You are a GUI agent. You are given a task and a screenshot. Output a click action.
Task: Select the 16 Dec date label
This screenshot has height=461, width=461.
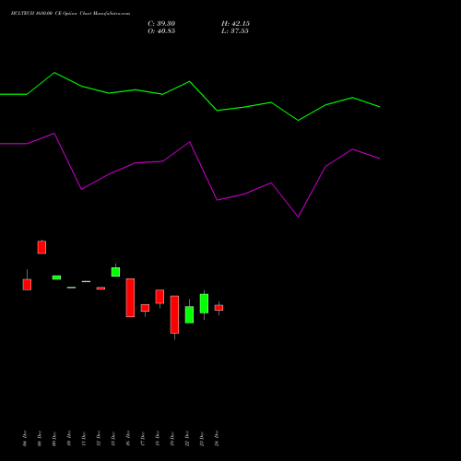coord(128,438)
